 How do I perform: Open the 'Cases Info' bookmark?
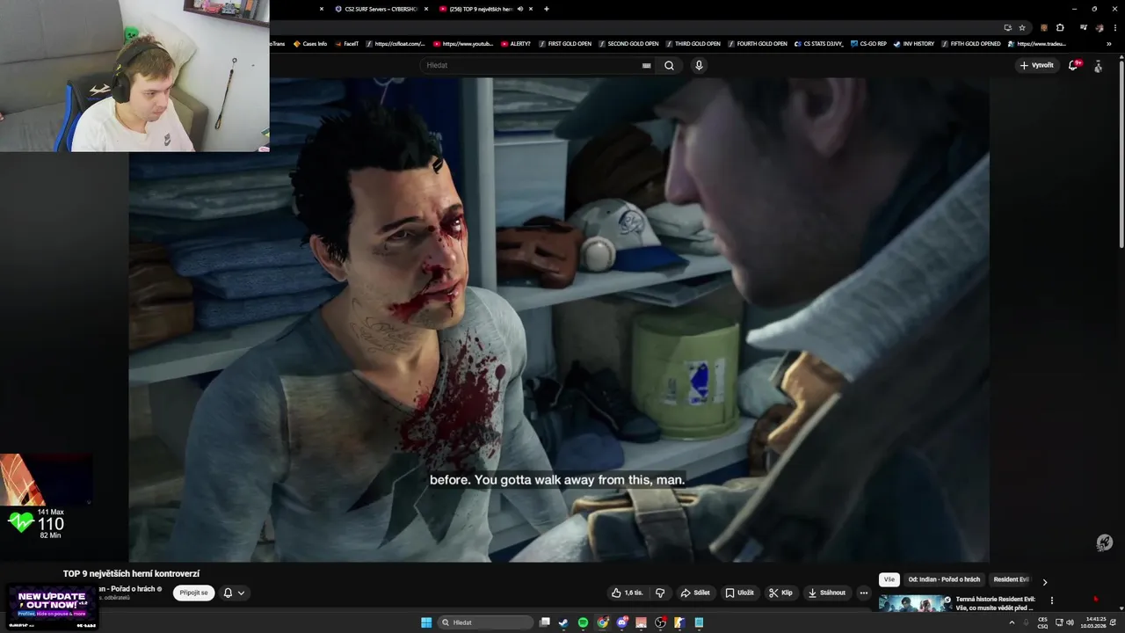(x=310, y=43)
